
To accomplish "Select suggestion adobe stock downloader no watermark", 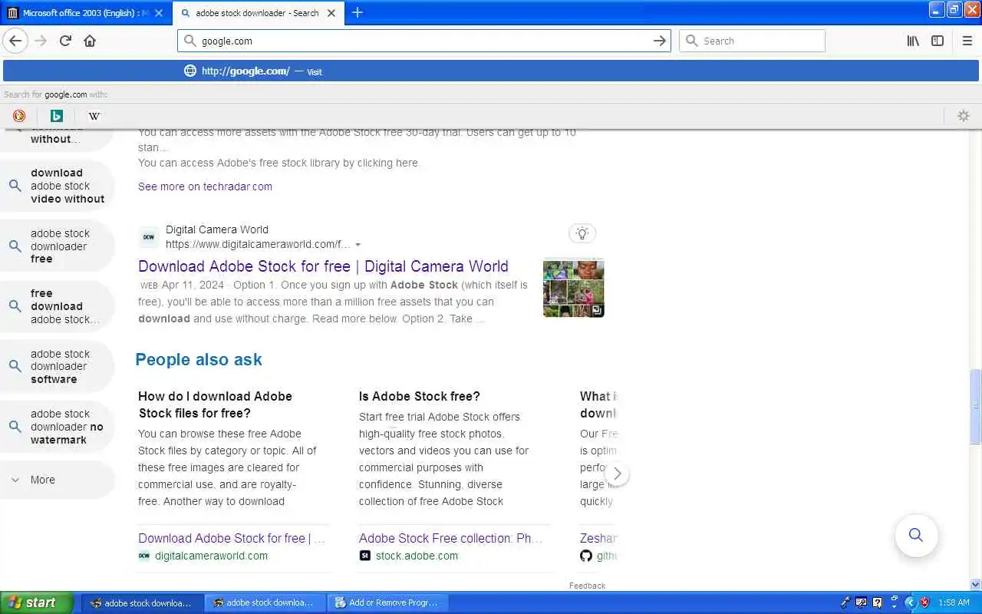I will tap(58, 427).
